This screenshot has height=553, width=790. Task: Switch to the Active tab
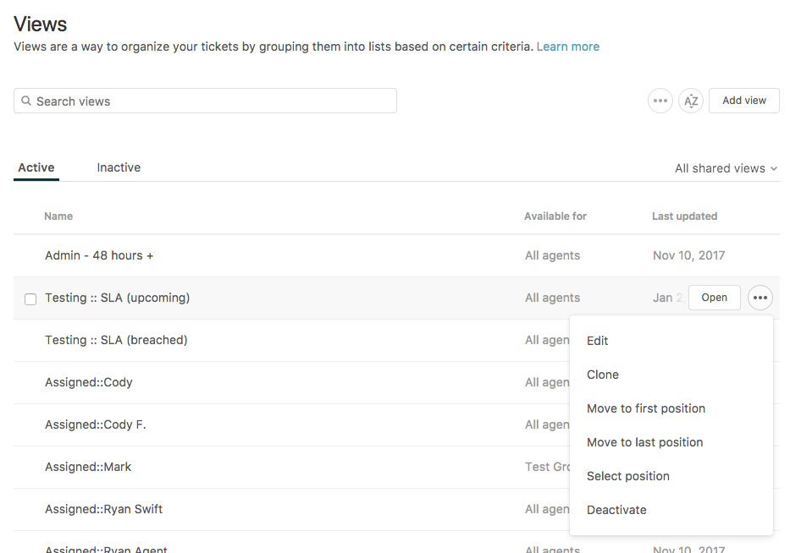tap(36, 167)
